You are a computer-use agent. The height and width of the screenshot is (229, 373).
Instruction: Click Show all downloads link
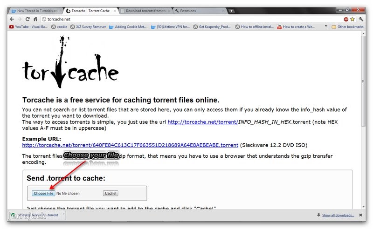(x=338, y=215)
